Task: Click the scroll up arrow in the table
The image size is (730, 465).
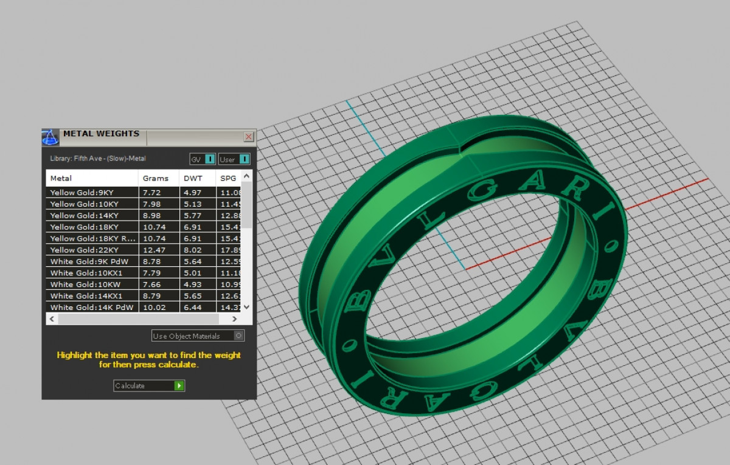Action: [246, 176]
